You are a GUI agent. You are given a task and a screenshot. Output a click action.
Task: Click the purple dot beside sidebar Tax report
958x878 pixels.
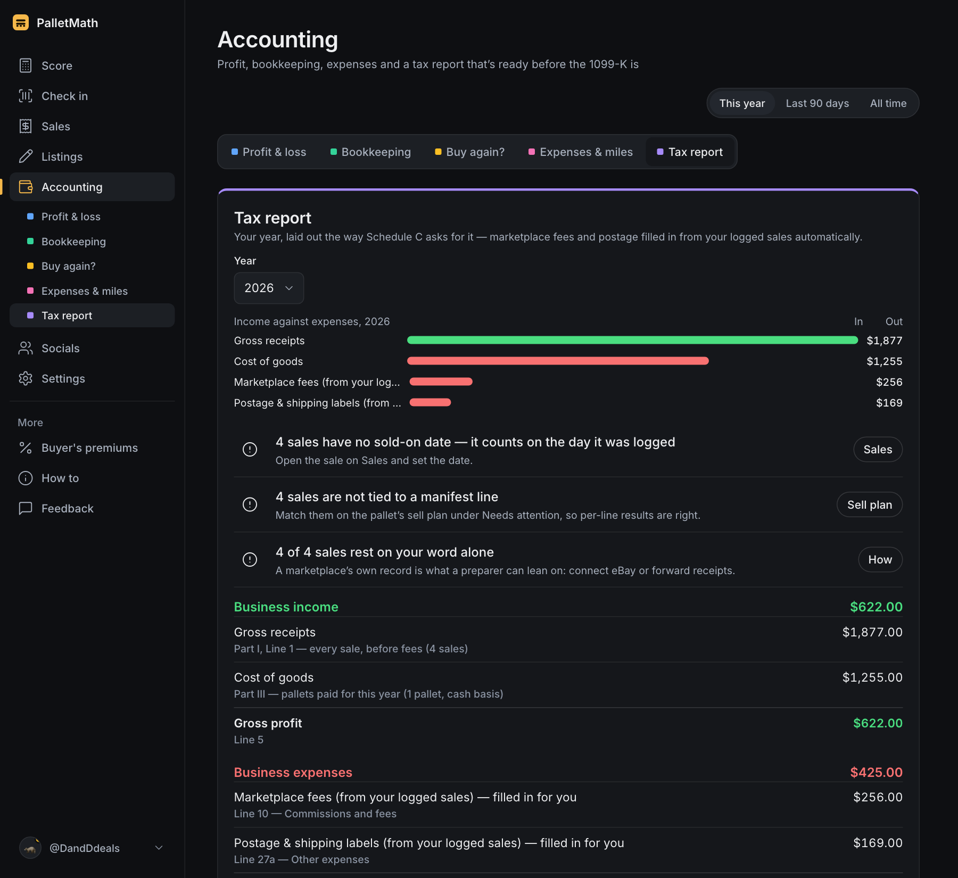[30, 316]
